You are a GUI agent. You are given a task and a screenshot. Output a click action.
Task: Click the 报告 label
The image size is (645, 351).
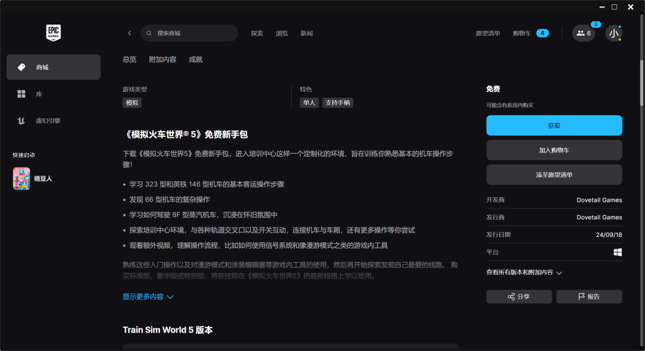pos(593,297)
